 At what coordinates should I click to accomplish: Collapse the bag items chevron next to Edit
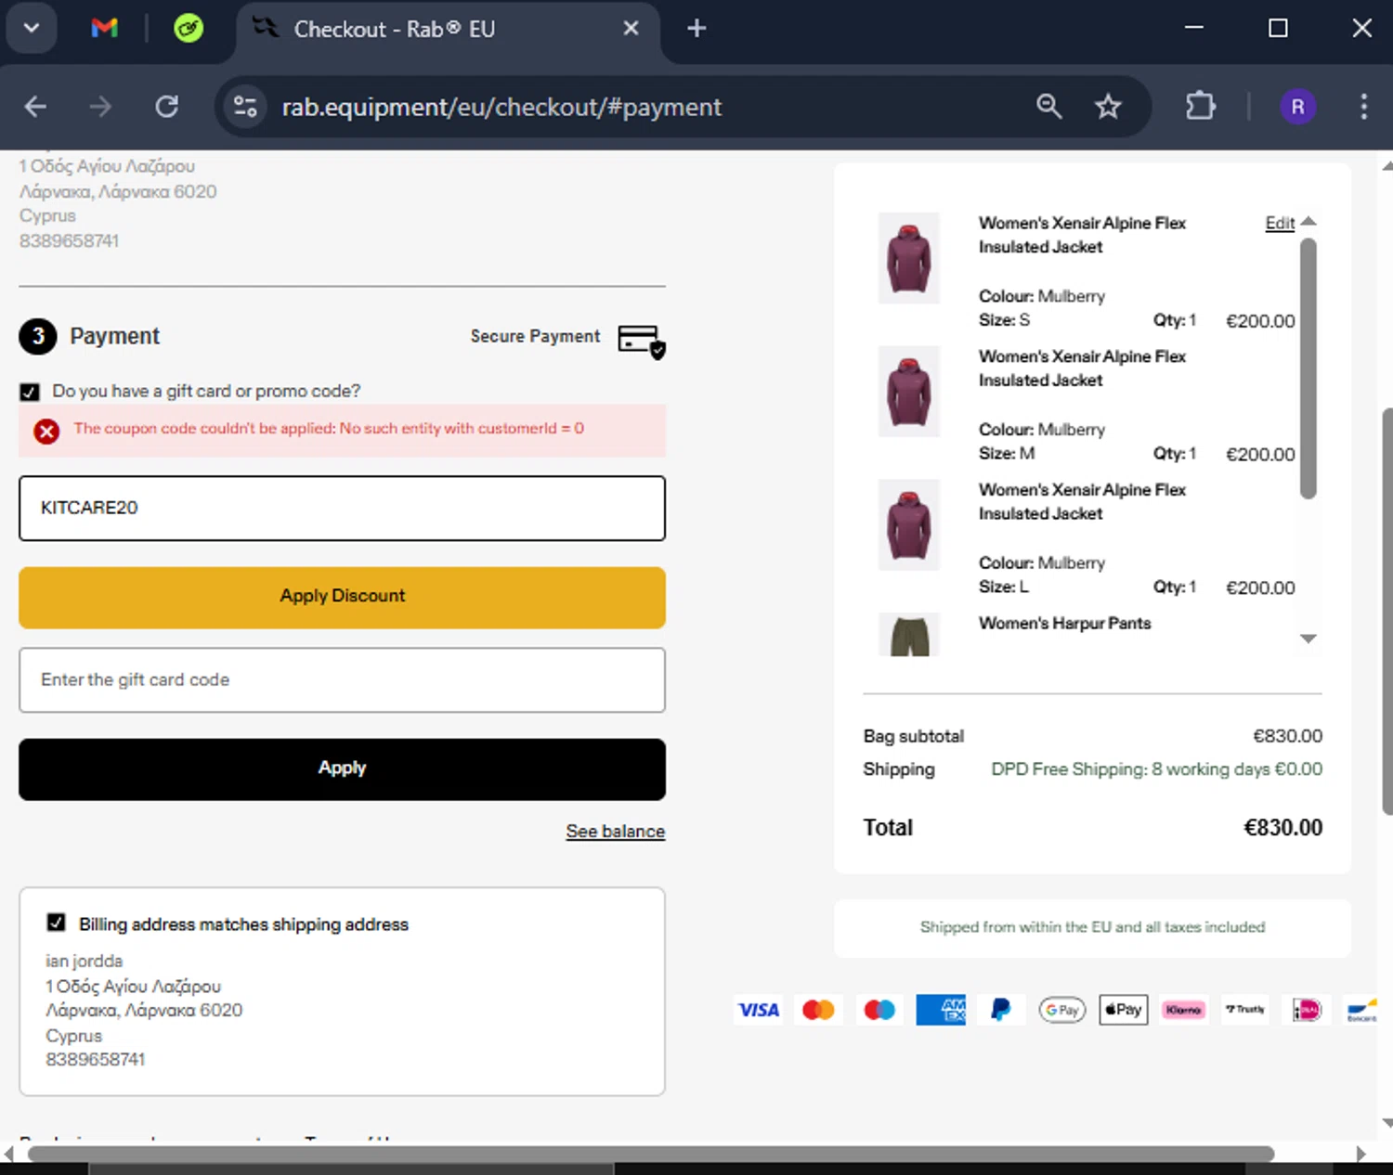1308,222
